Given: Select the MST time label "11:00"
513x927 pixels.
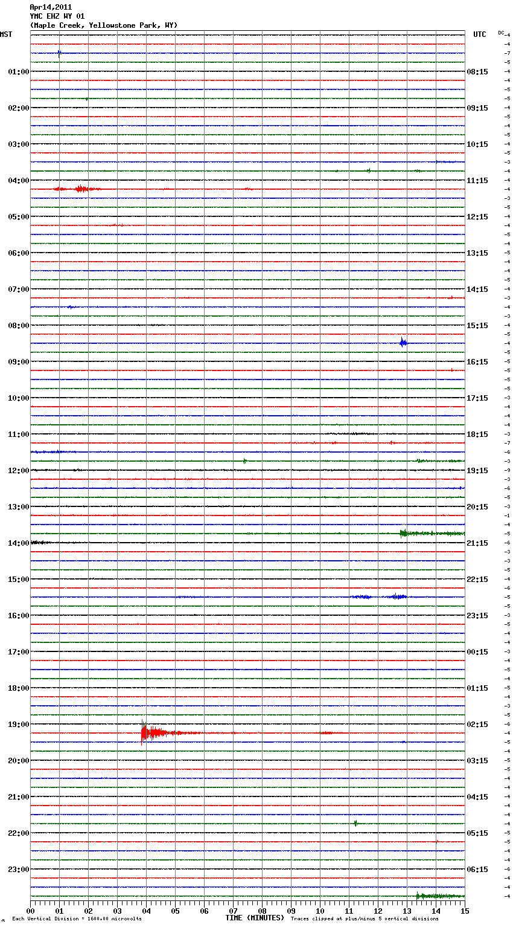Looking at the screenshot, I should pyautogui.click(x=19, y=434).
